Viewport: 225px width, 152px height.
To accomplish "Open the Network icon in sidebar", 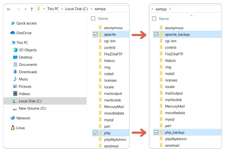I will [13, 118].
